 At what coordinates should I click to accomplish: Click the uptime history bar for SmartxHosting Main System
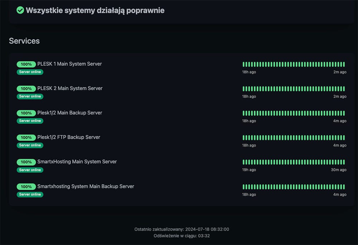(294, 162)
